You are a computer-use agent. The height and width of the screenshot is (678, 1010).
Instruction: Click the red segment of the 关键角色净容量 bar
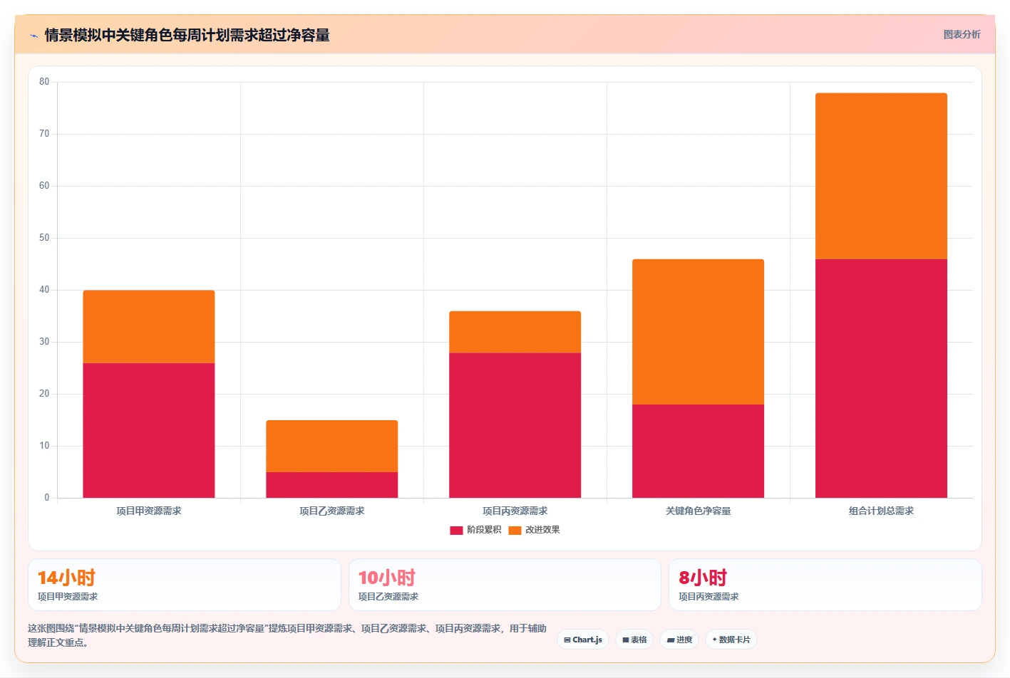pos(699,451)
